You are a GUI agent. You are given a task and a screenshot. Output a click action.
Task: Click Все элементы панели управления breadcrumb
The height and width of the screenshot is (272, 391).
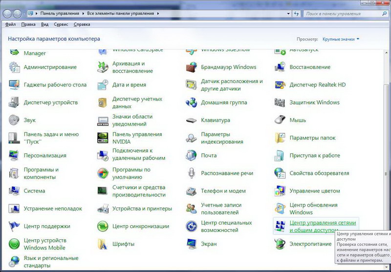click(x=120, y=14)
